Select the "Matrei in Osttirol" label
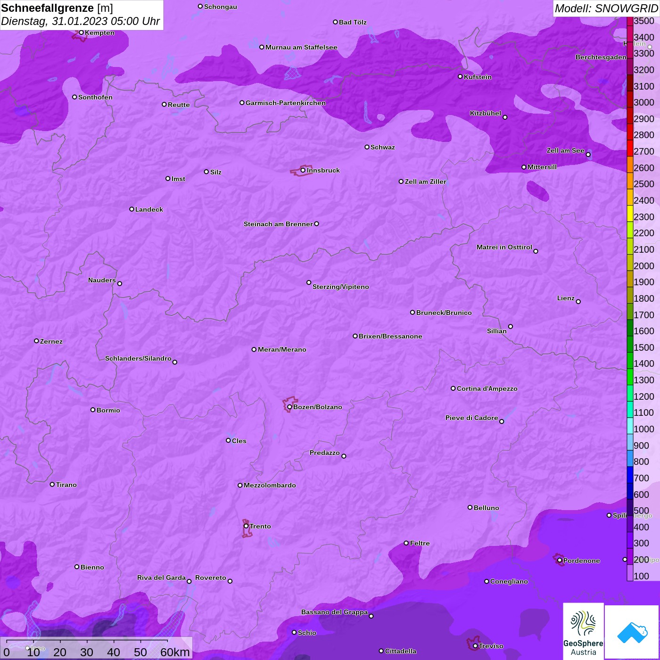 (504, 247)
